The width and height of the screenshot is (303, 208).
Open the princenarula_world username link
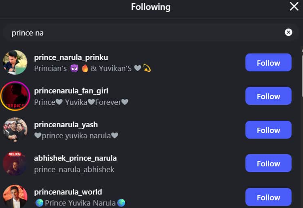[x=68, y=192]
